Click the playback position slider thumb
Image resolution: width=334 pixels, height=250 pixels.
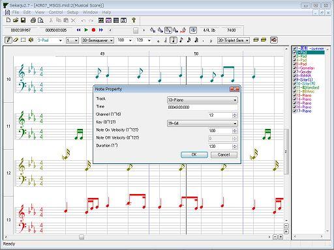(x=136, y=31)
